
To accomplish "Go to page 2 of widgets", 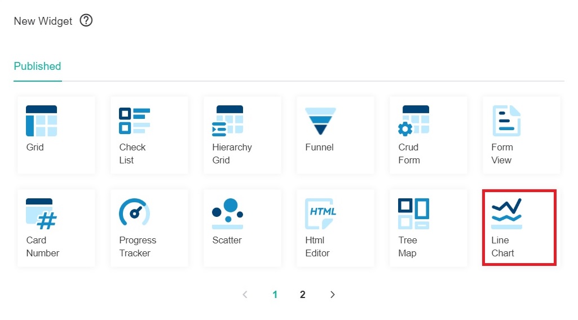I will coord(303,295).
